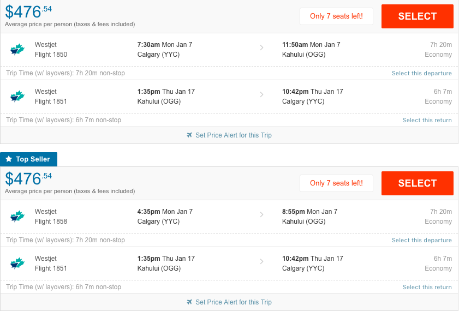Image resolution: width=459 pixels, height=311 pixels.
Task: Select the first $476.54 Westjet trip
Action: [417, 16]
